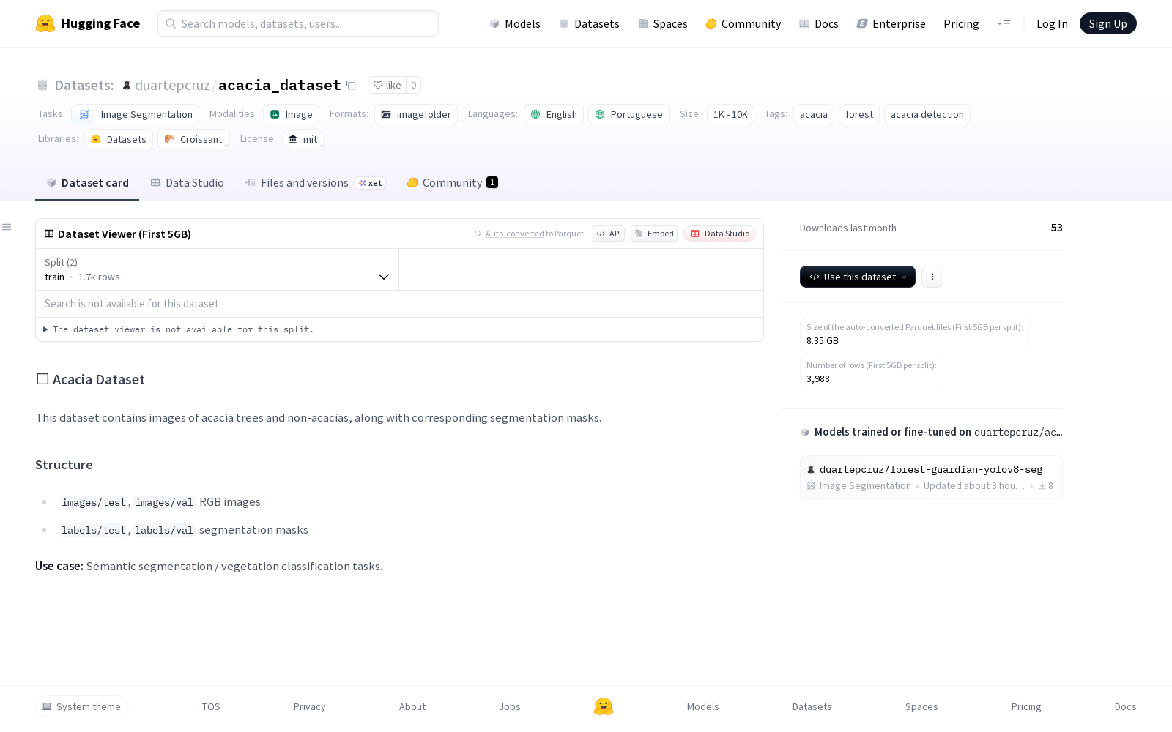Image resolution: width=1172 pixels, height=732 pixels.
Task: Click the Datasets library tag
Action: click(x=119, y=139)
